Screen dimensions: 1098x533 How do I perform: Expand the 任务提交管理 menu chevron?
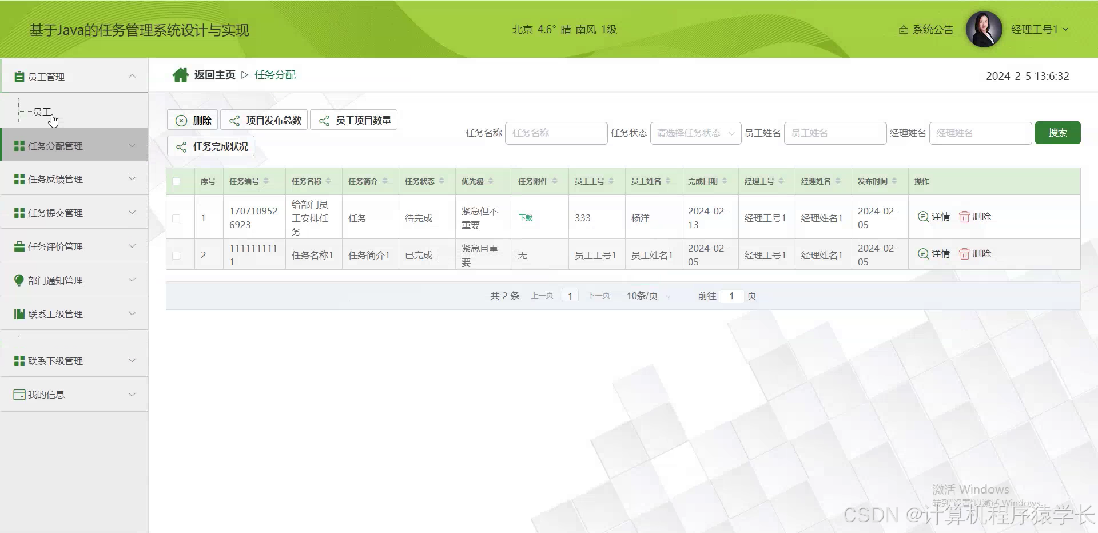(132, 212)
